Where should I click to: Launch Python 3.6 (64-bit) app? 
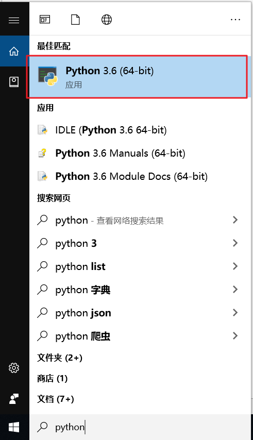[x=137, y=77]
